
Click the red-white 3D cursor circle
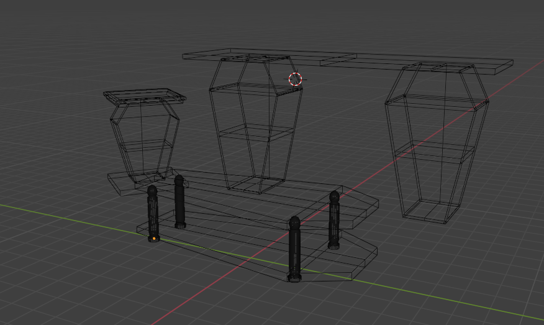[295, 79]
